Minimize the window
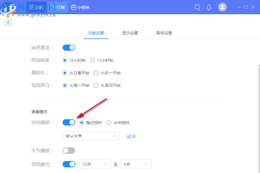 [239, 7]
